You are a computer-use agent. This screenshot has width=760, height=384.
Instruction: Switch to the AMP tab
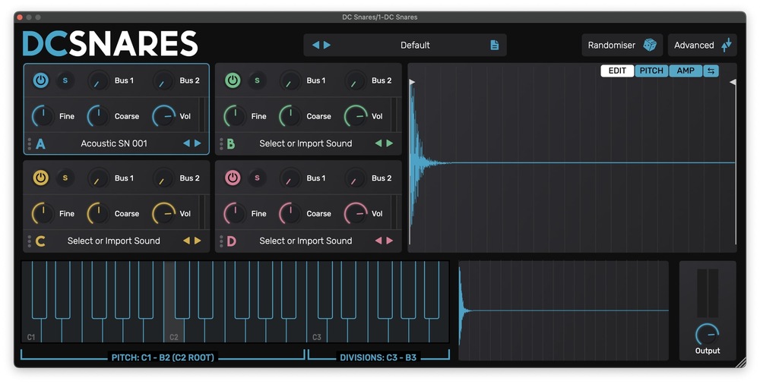click(x=686, y=71)
